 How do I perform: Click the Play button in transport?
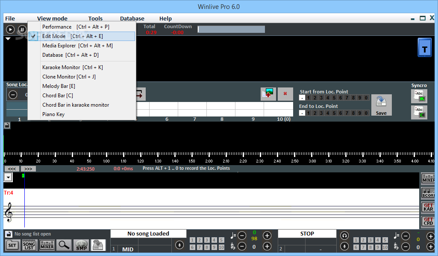(10, 29)
